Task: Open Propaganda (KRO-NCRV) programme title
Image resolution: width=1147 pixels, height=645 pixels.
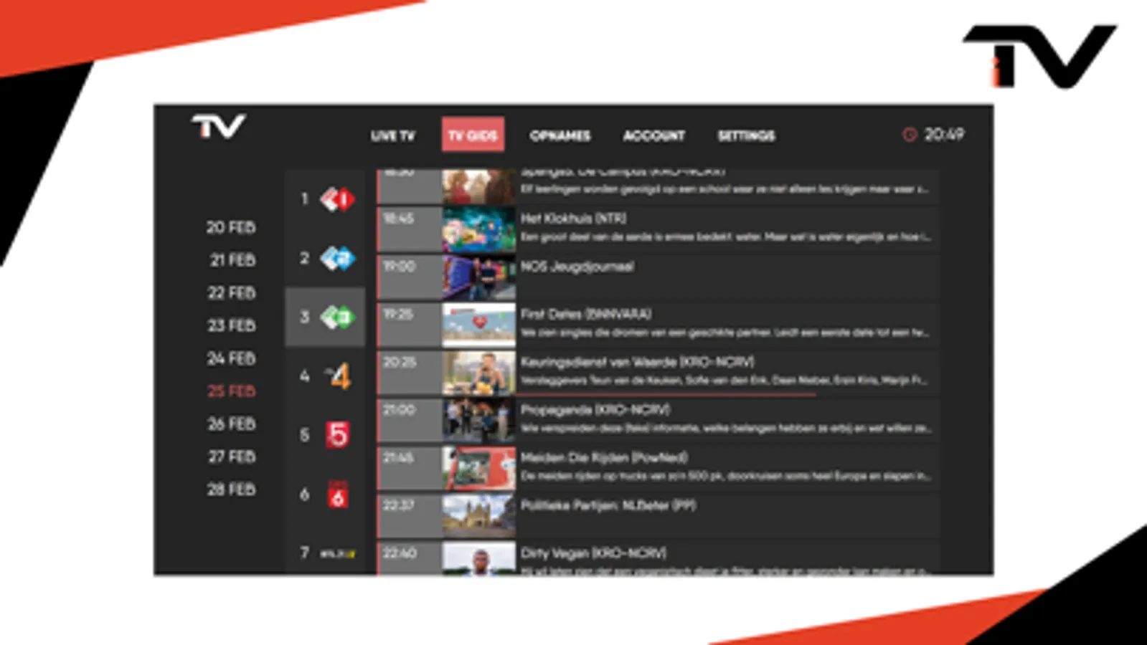Action: click(x=595, y=409)
